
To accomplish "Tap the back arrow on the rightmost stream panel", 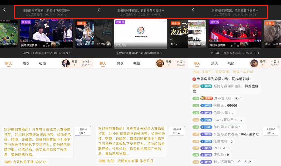I will (x=193, y=9).
